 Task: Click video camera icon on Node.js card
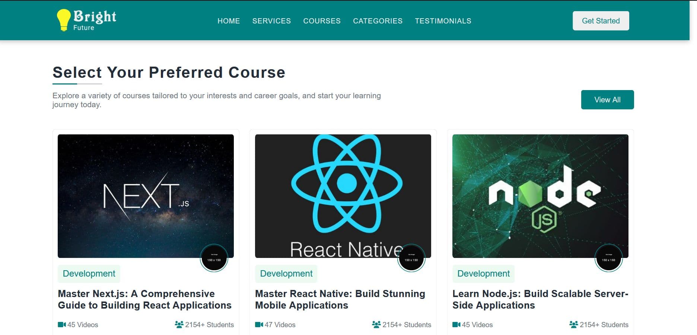(456, 325)
